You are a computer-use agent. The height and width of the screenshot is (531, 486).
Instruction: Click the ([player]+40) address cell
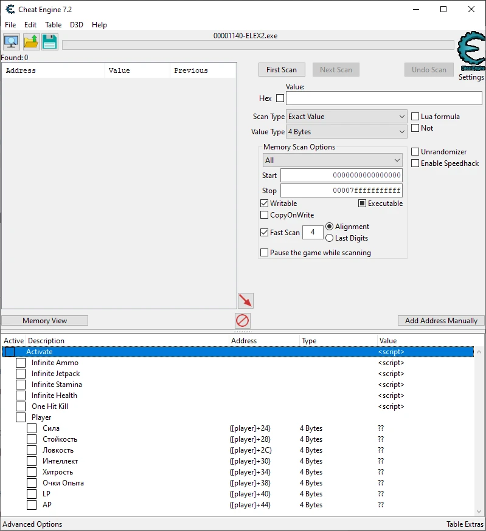(x=250, y=494)
